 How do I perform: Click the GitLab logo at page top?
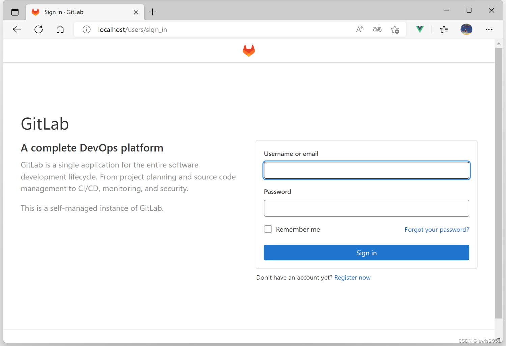point(249,51)
